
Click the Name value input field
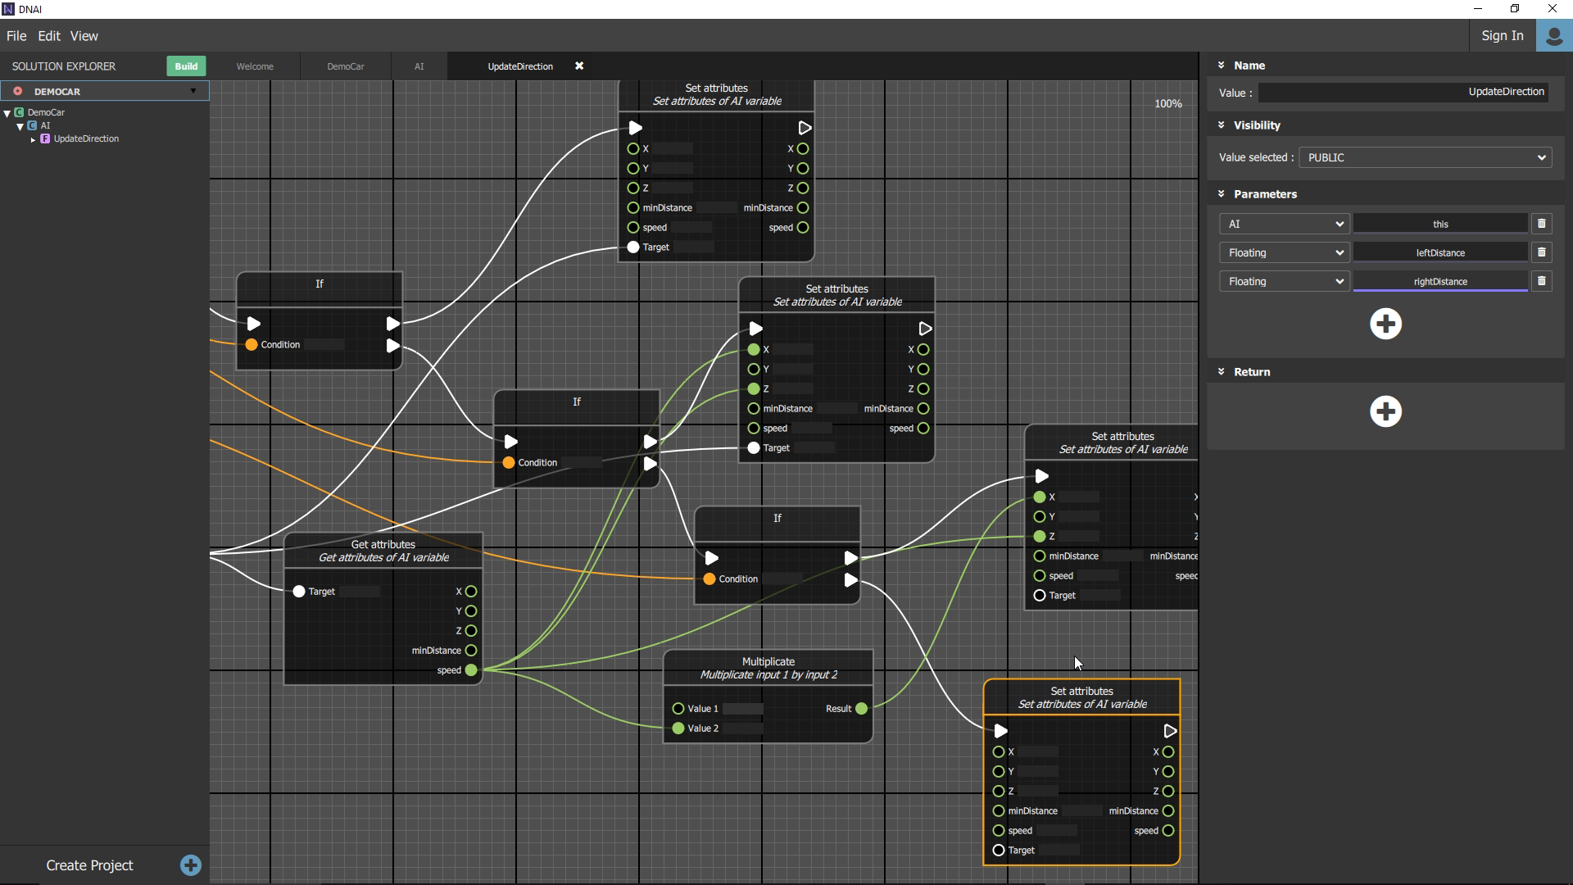point(1403,92)
